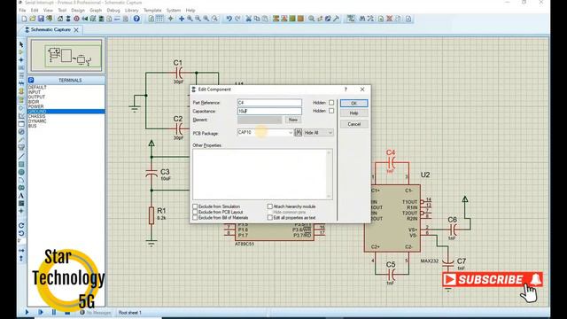Click the rotate anticlockwise icon
The height and width of the screenshot is (319, 567).
(21, 233)
